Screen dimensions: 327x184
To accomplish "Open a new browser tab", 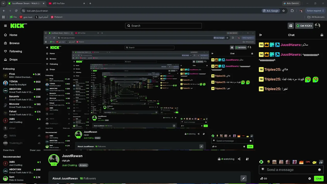I will pos(90,3).
